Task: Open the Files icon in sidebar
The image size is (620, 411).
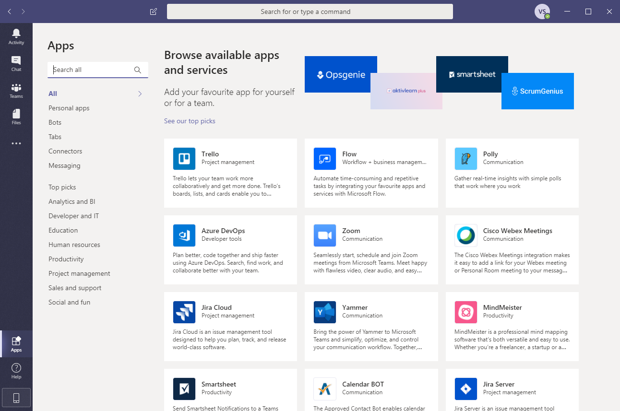Action: (16, 114)
